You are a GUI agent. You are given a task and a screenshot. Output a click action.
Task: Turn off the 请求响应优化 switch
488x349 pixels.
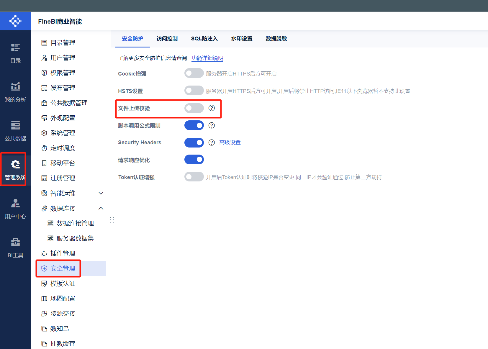(194, 160)
